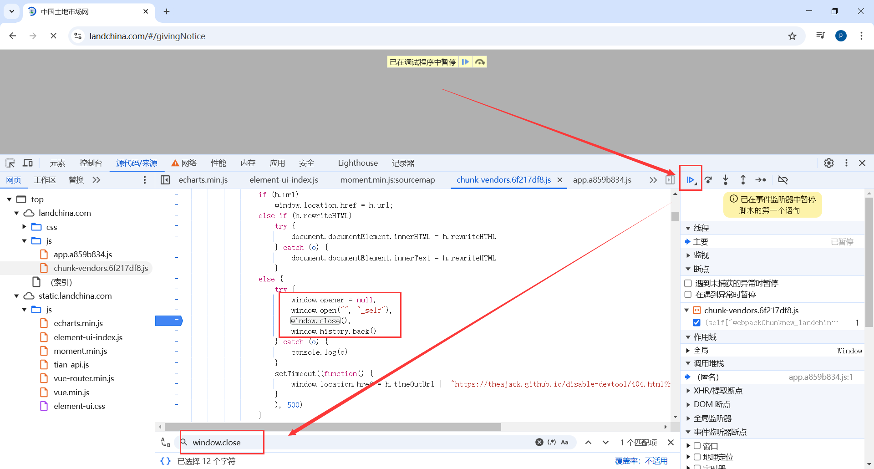Open the 网络 panel
The width and height of the screenshot is (874, 469).
(184, 163)
